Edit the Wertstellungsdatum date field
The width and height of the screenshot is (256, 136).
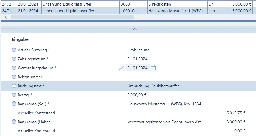coord(138,68)
